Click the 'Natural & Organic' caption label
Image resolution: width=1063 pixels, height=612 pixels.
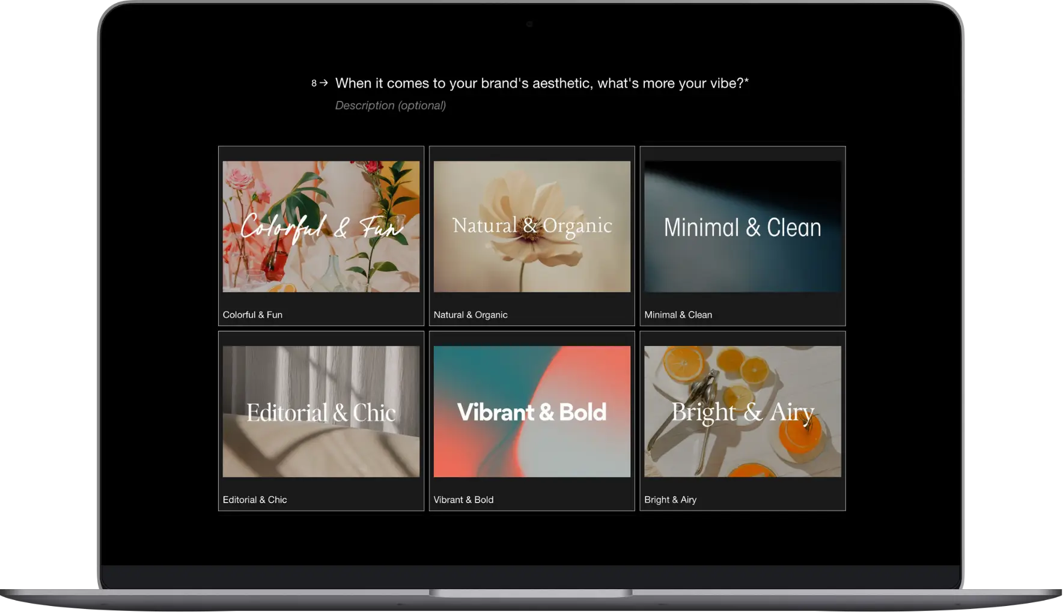(471, 315)
